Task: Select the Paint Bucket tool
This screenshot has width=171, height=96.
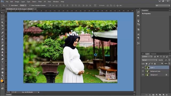Action: pos(2,49)
